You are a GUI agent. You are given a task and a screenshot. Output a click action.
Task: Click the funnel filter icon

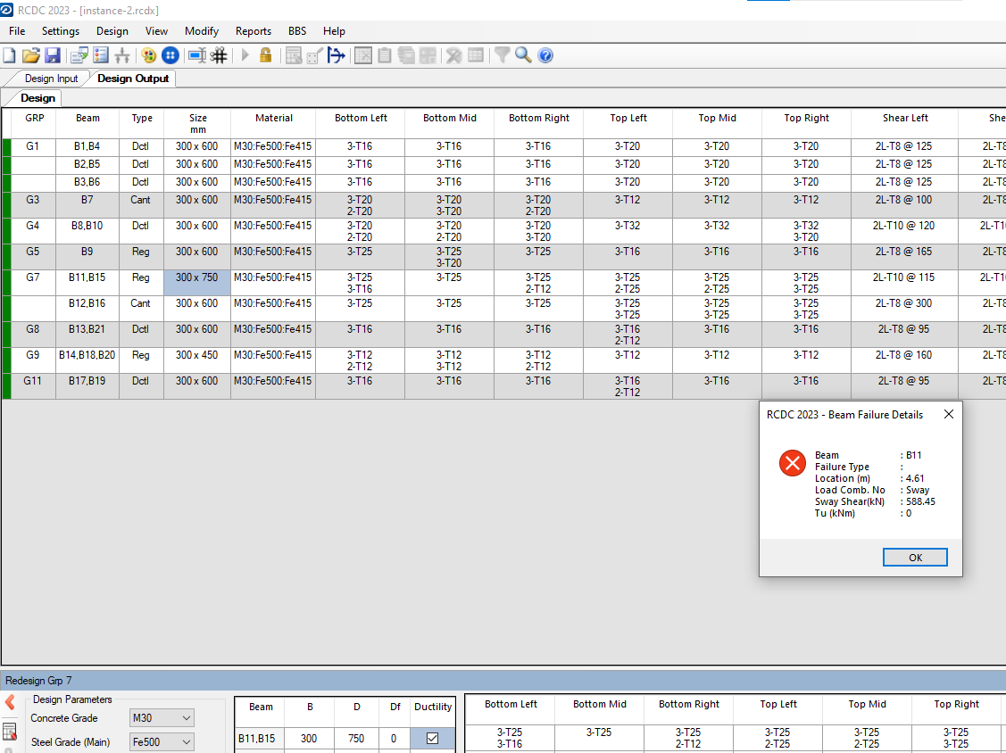click(x=503, y=55)
